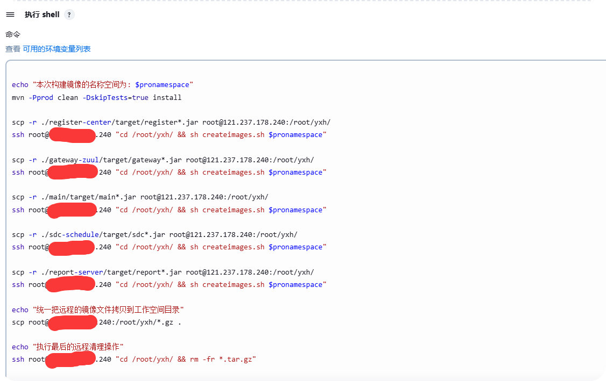Click the ssh createimages.sh line below gateway-zuul
The width and height of the screenshot is (606, 381).
(169, 172)
